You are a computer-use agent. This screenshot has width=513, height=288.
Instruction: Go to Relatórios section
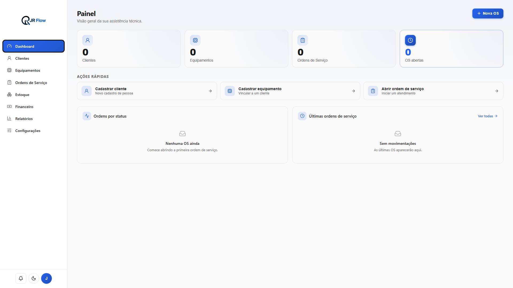(x=33, y=119)
